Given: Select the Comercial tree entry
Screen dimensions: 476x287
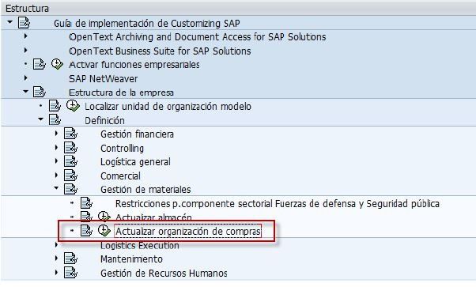Looking at the screenshot, I should click(120, 176).
